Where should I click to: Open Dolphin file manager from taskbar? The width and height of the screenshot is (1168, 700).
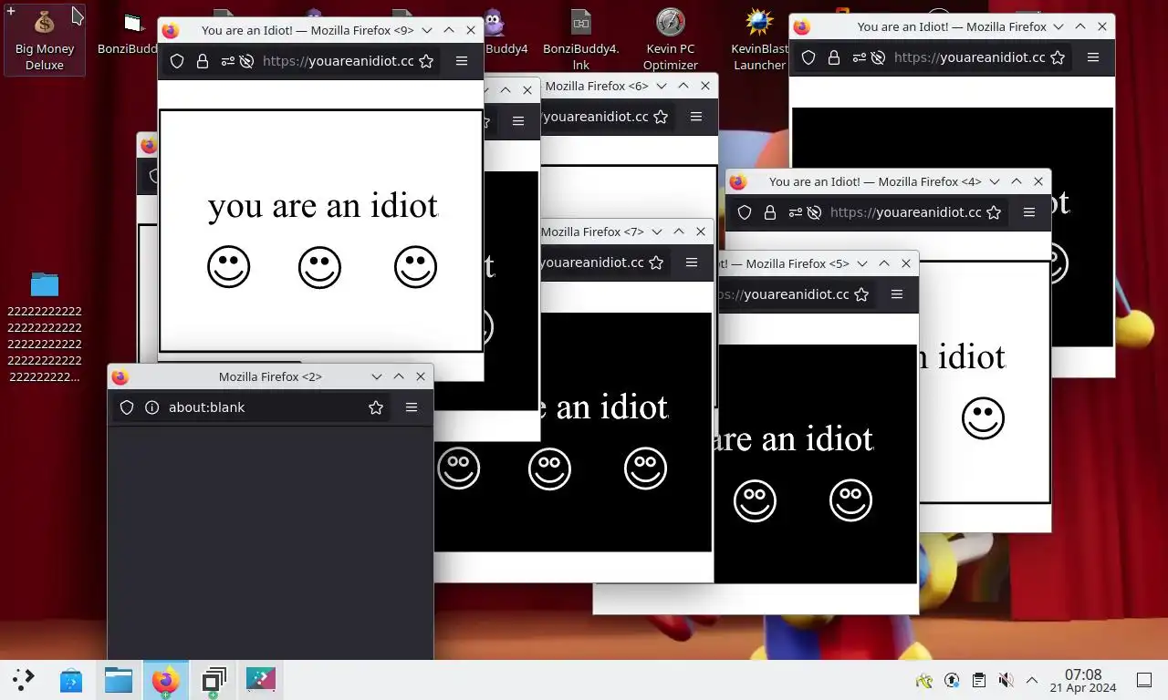[119, 680]
